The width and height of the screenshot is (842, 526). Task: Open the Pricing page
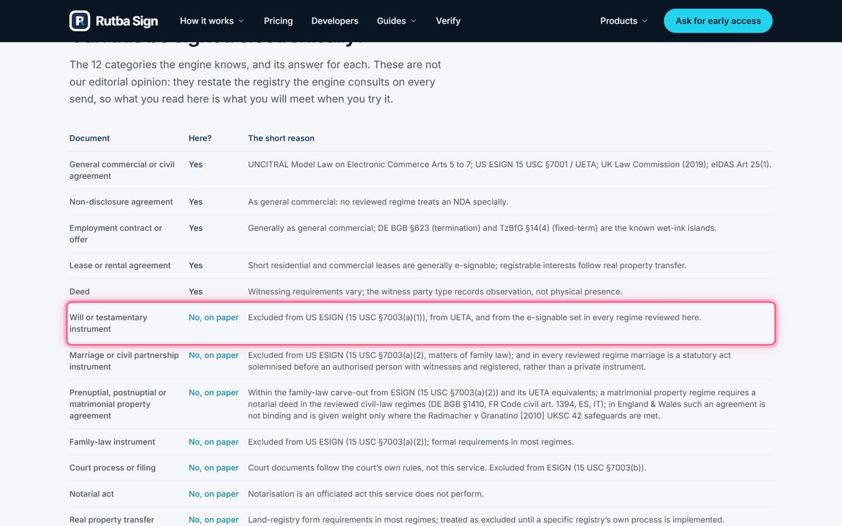tap(278, 21)
